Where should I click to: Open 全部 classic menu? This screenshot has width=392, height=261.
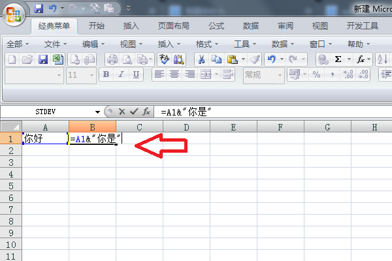(x=18, y=44)
